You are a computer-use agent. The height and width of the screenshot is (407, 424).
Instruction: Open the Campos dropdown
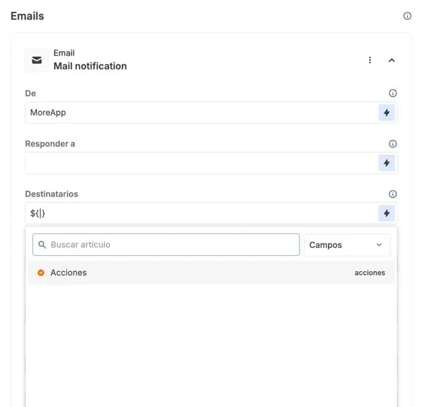[346, 245]
